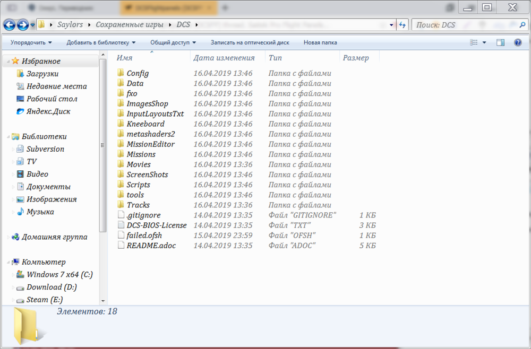This screenshot has width=531, height=349.
Task: Click the Сохраненные игры breadcrumb
Action: (130, 24)
